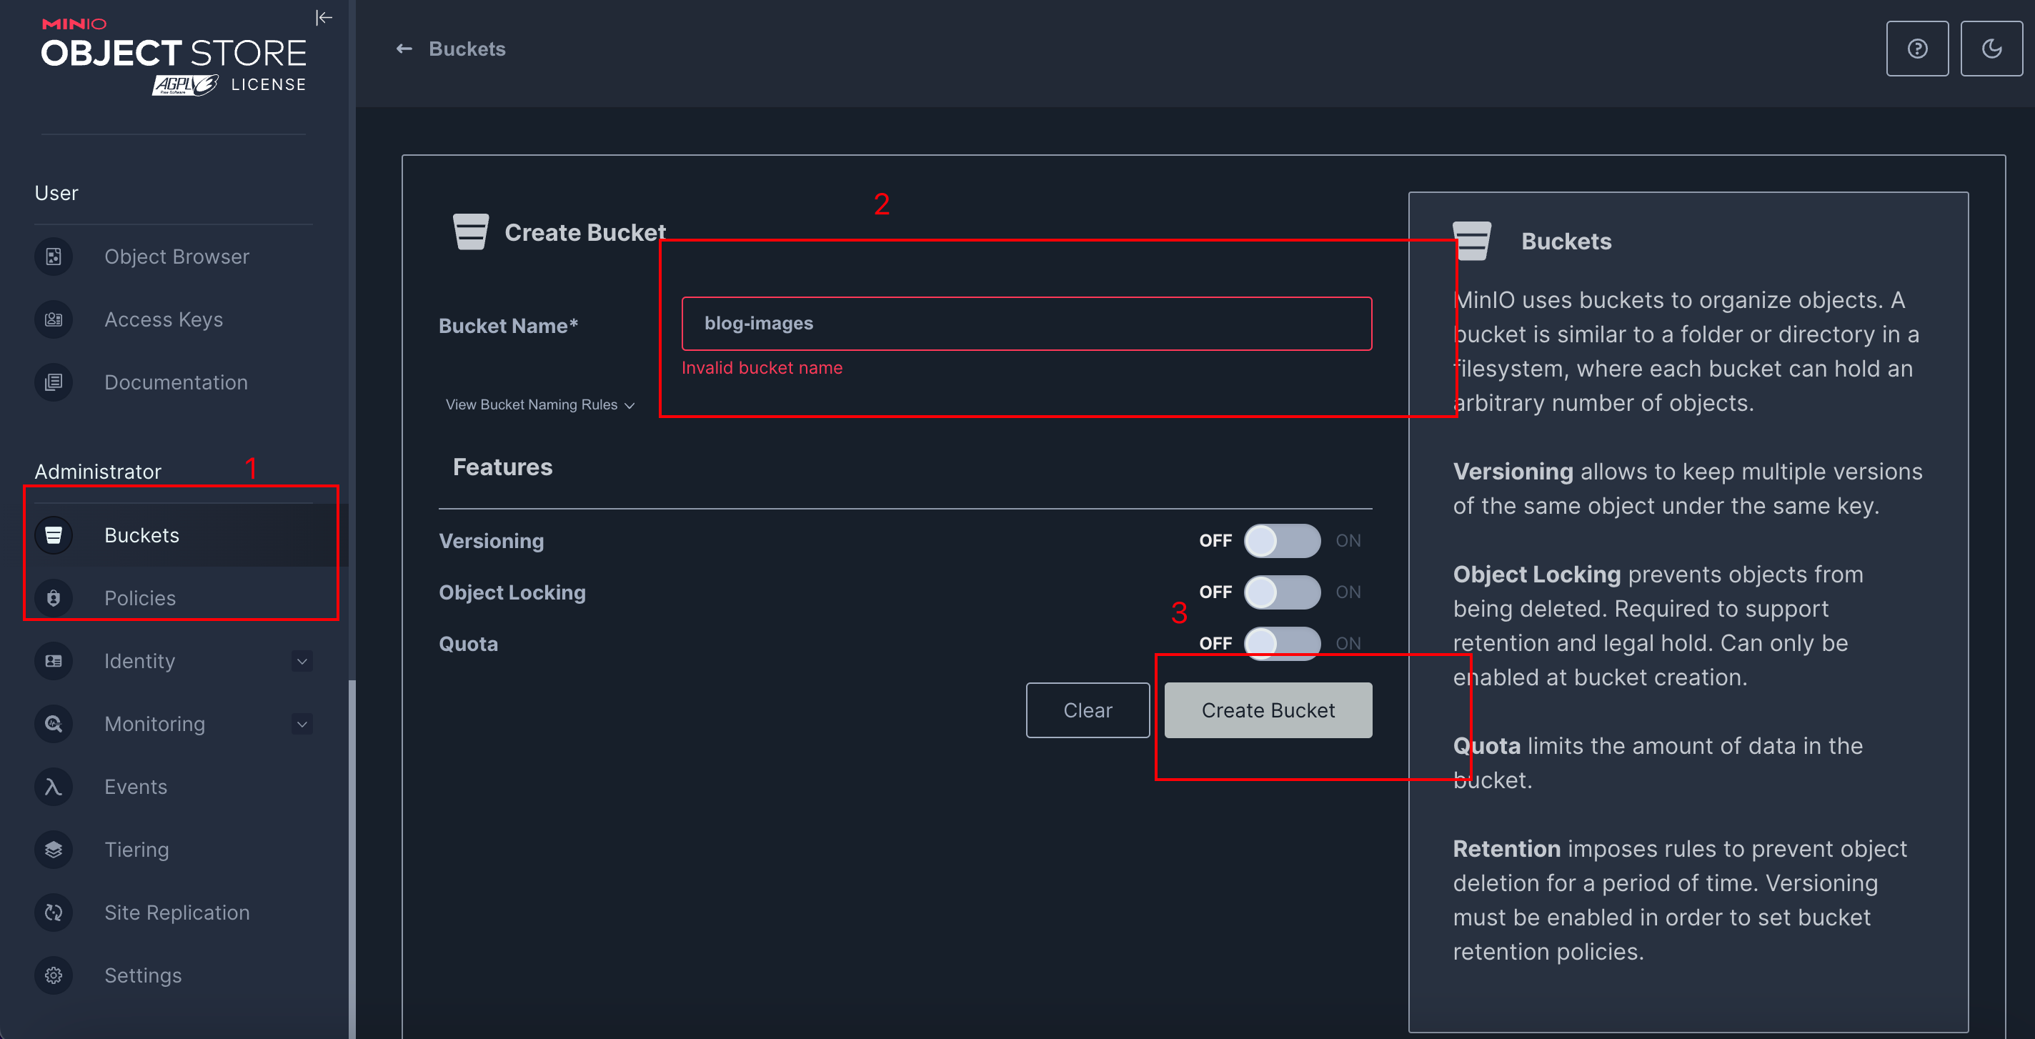Click the Access Keys icon
This screenshot has height=1039, width=2035.
[53, 319]
